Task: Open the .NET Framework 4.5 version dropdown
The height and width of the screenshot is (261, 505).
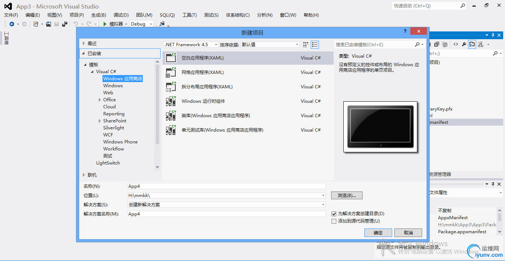Action: [191, 44]
